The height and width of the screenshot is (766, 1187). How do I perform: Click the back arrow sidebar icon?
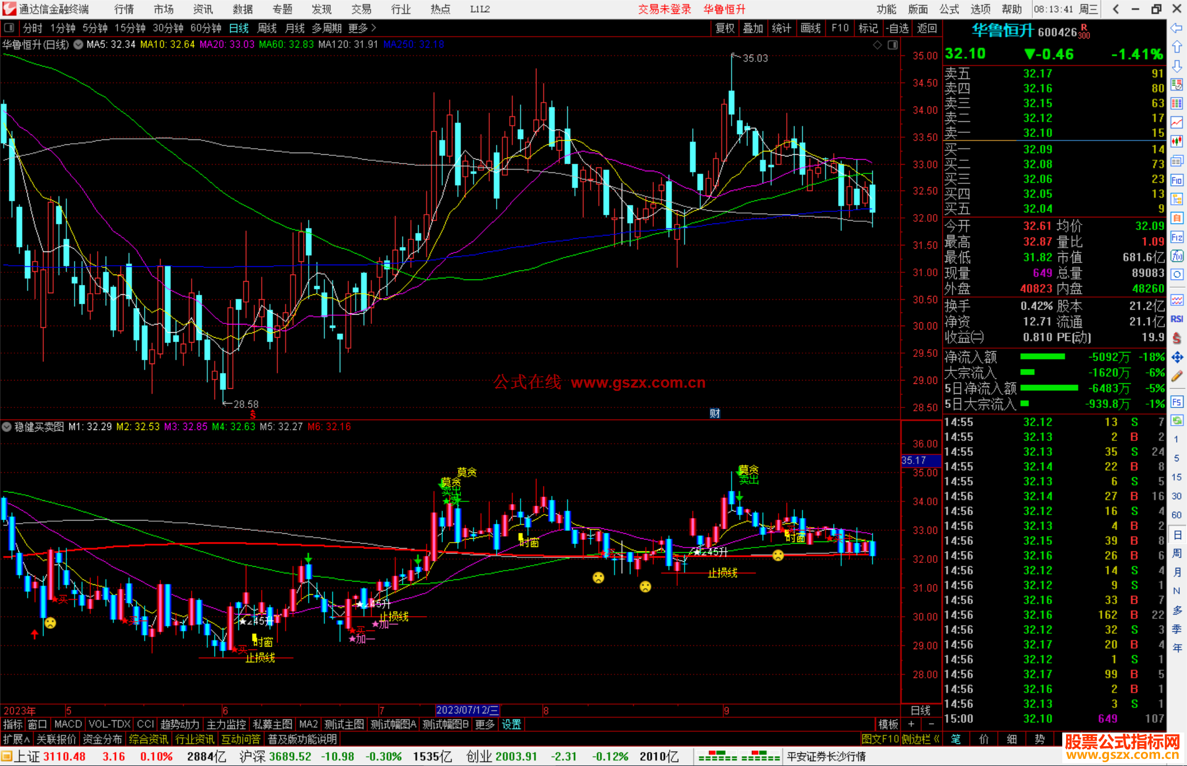coord(1177,28)
